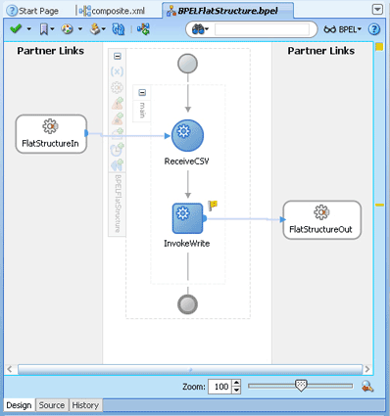This screenshot has width=390, height=416.
Task: Click the end circle node of the process
Action: coord(187,304)
